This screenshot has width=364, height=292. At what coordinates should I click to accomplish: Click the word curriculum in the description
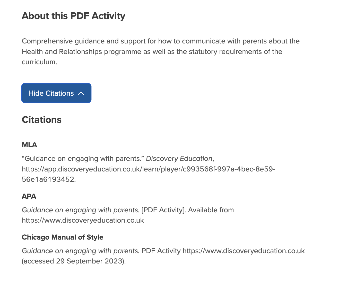click(39, 62)
